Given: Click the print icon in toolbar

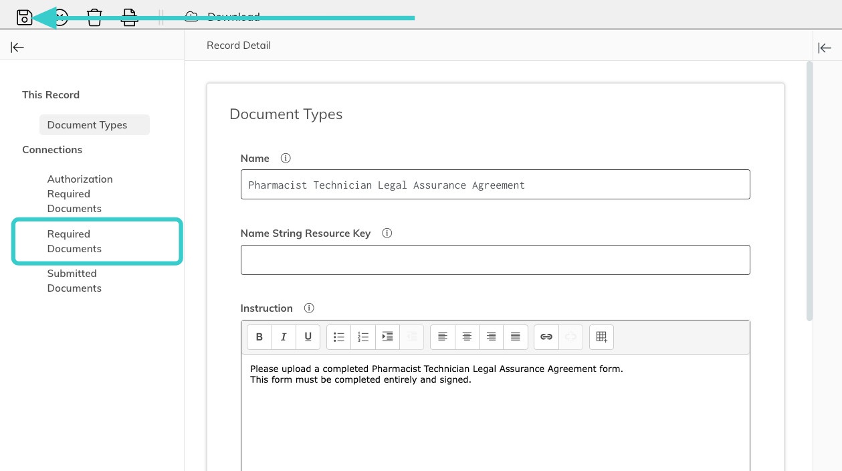Looking at the screenshot, I should [x=129, y=17].
